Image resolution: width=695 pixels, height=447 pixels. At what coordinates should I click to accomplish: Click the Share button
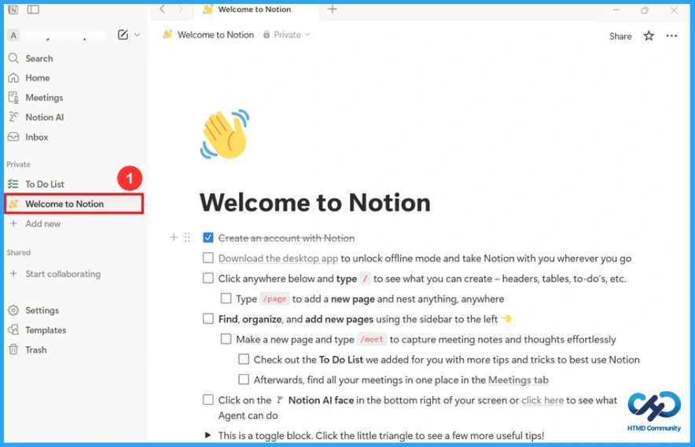coord(620,36)
